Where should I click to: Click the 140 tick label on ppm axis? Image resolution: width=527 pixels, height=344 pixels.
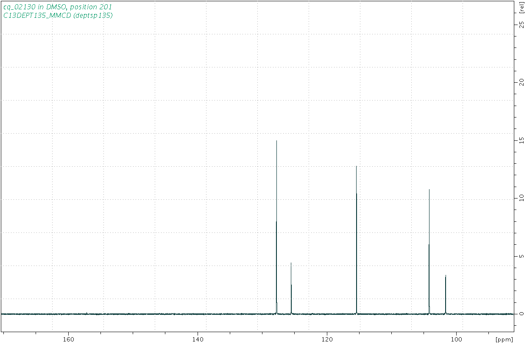coord(197,339)
